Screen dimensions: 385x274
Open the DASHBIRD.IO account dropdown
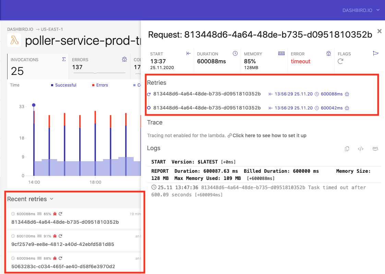click(x=361, y=10)
